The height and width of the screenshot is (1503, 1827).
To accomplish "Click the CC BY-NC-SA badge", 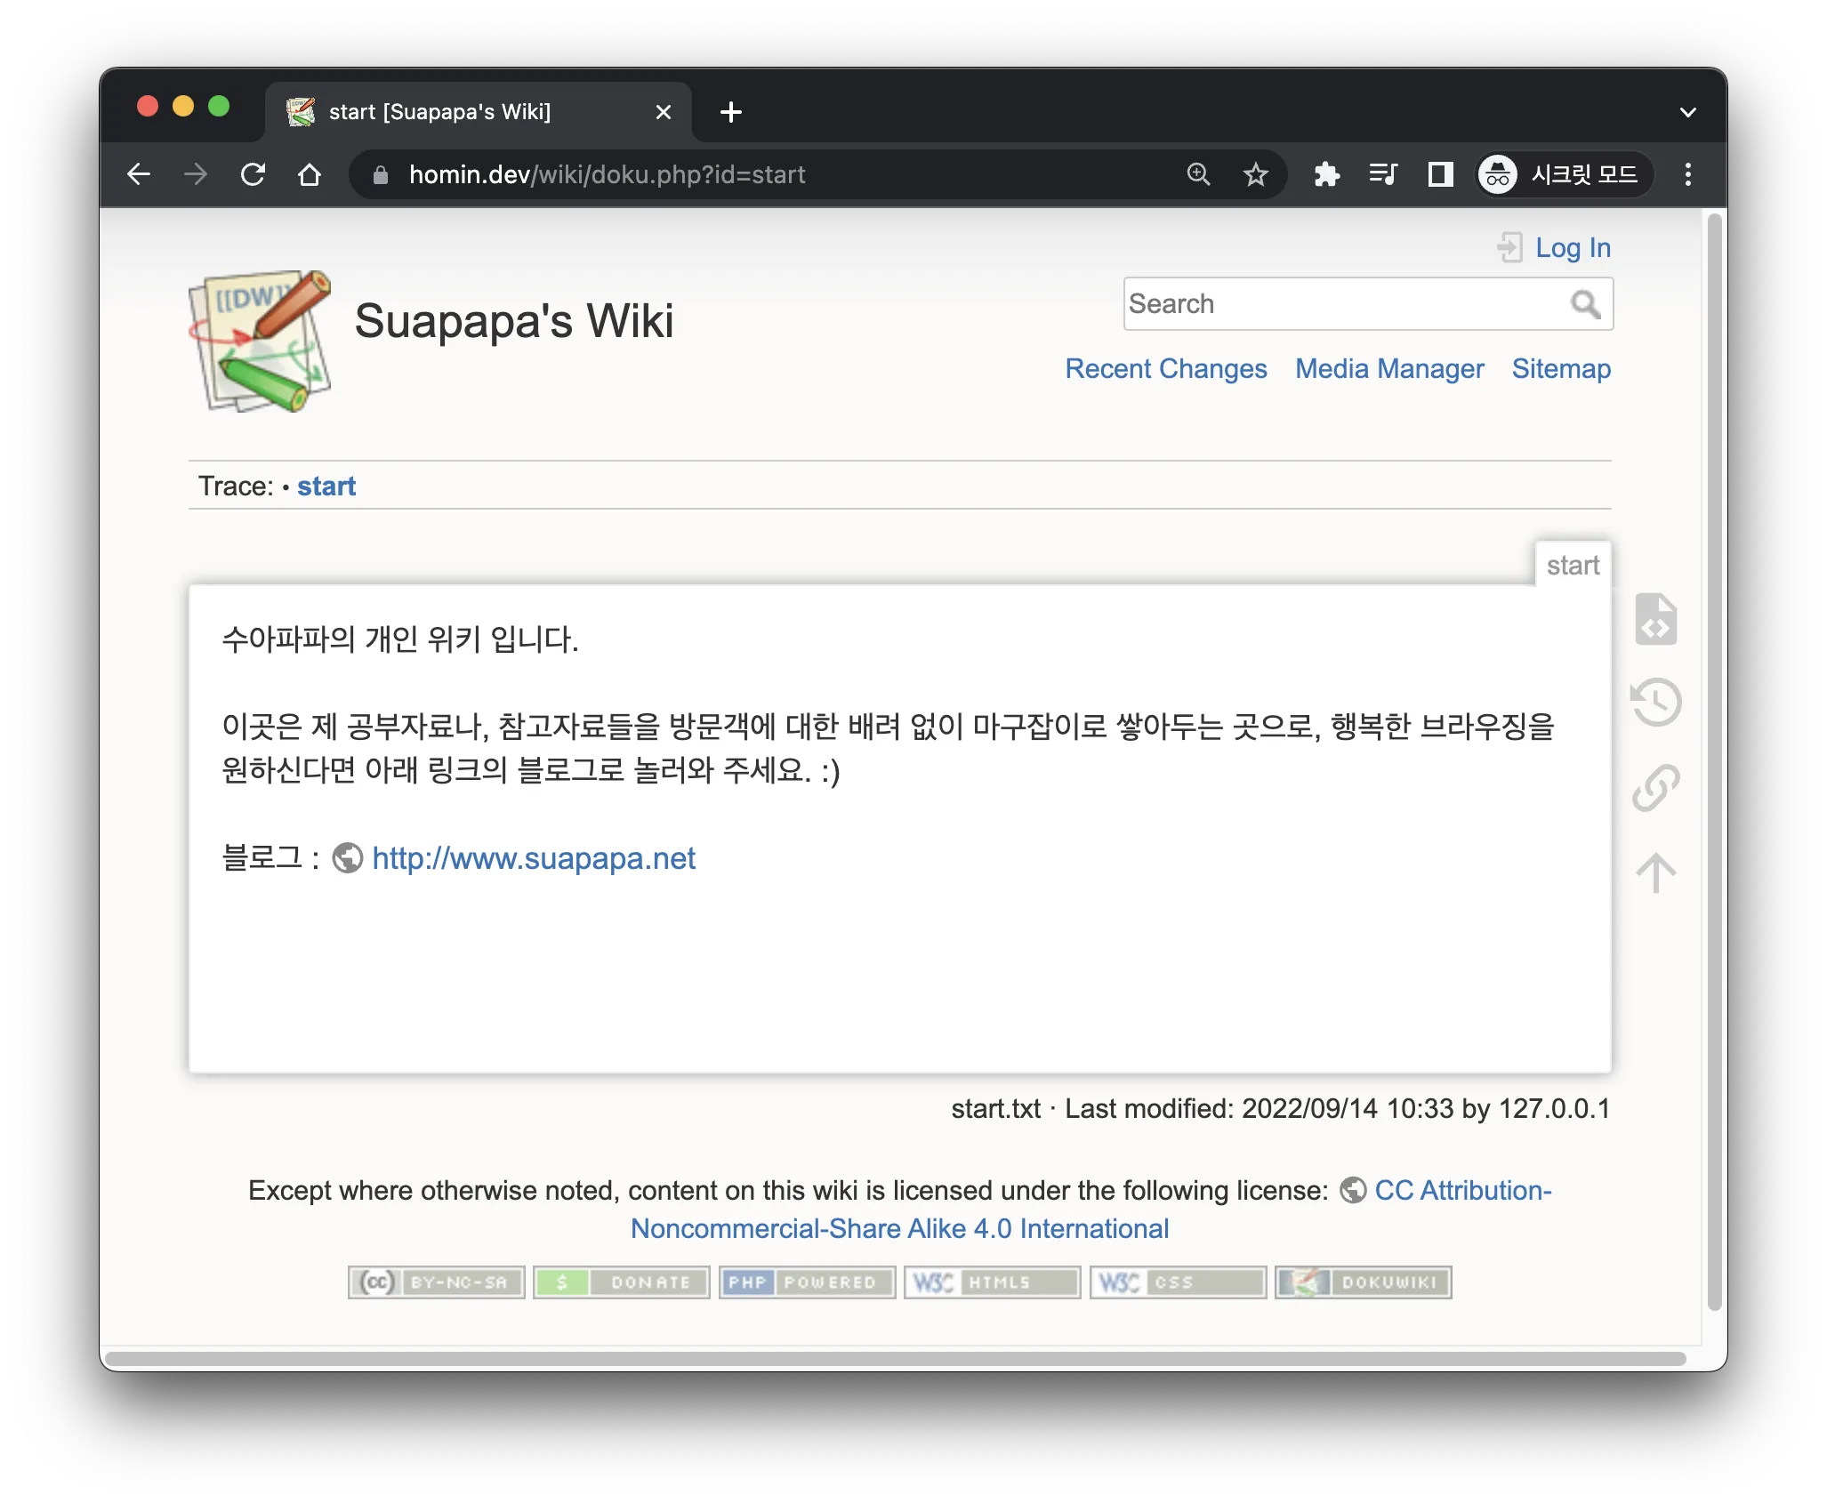I will click(x=437, y=1282).
